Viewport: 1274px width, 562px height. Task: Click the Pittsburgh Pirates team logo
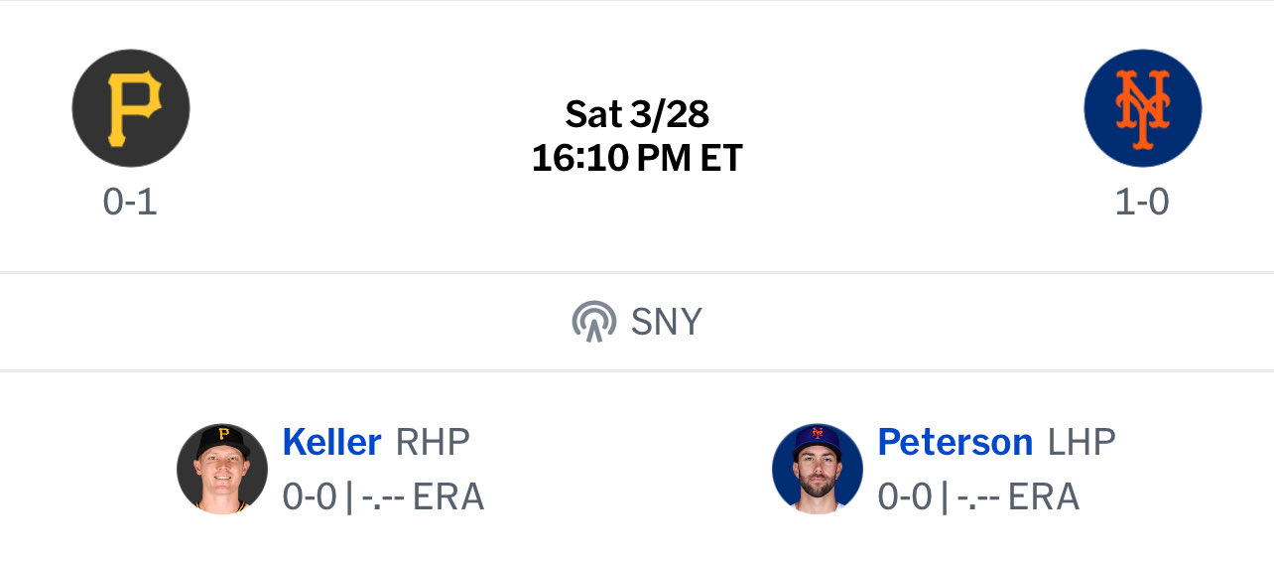[131, 108]
